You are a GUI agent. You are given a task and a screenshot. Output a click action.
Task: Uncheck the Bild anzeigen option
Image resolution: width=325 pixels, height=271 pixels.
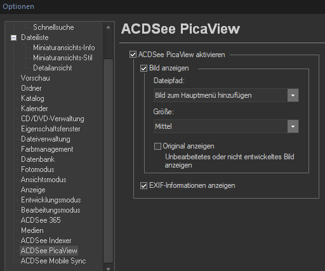[x=143, y=69]
